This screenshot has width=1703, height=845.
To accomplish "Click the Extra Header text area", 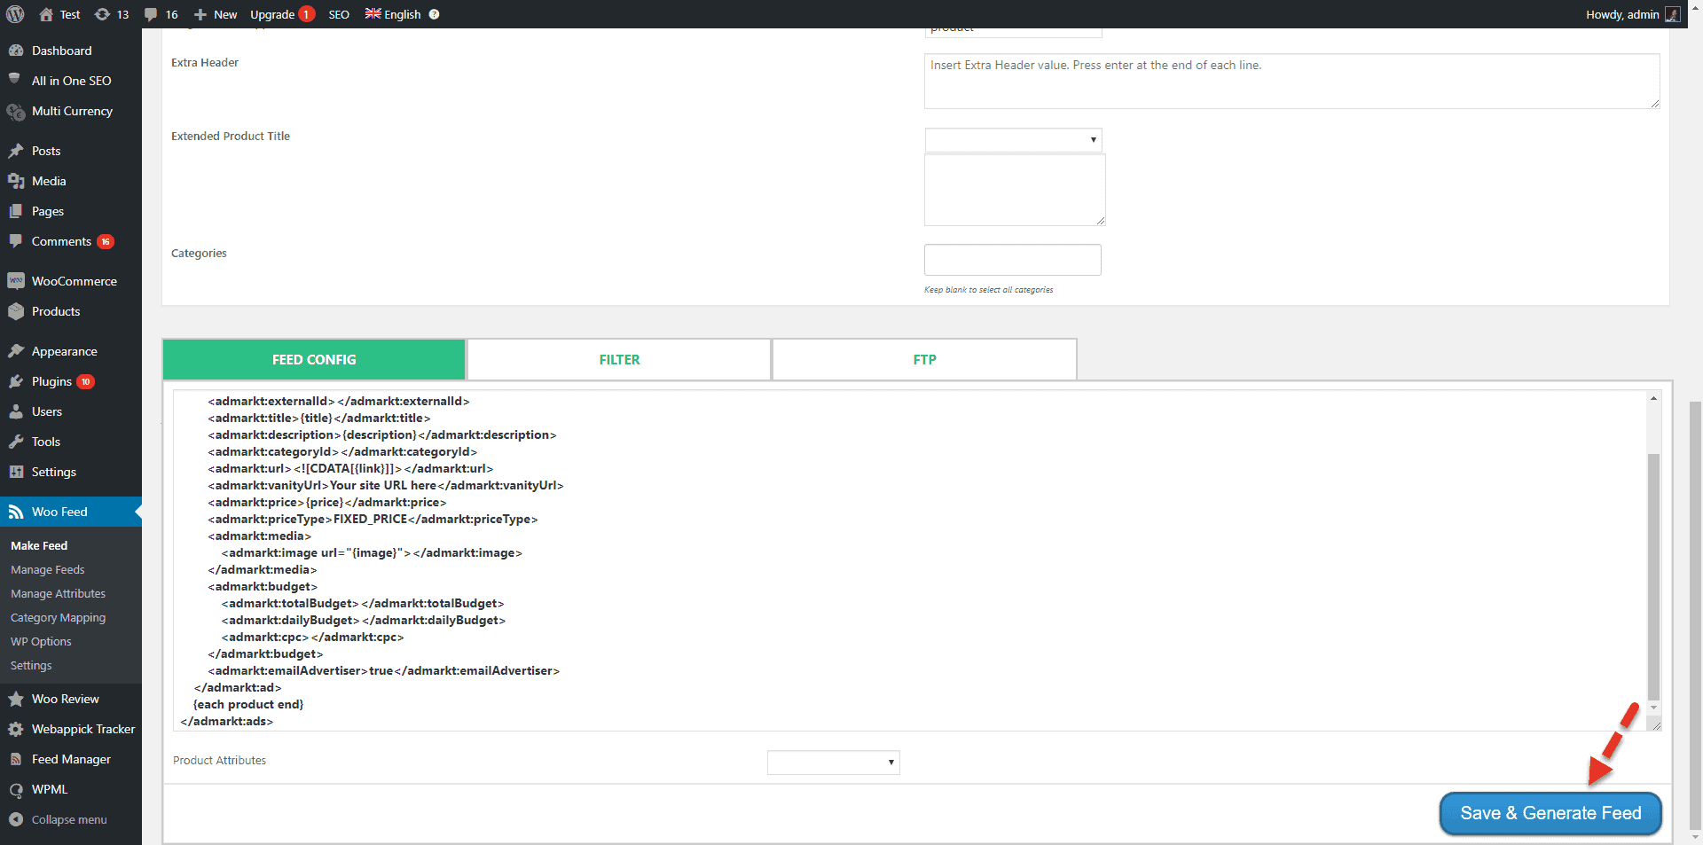I will (1291, 82).
